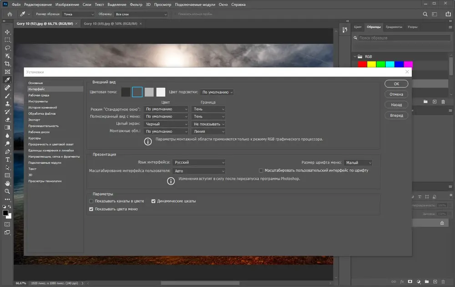Image resolution: width=455 pixels, height=287 pixels.
Task: Open 'Размер образца' dropdown in options bar
Action: [x=78, y=14]
